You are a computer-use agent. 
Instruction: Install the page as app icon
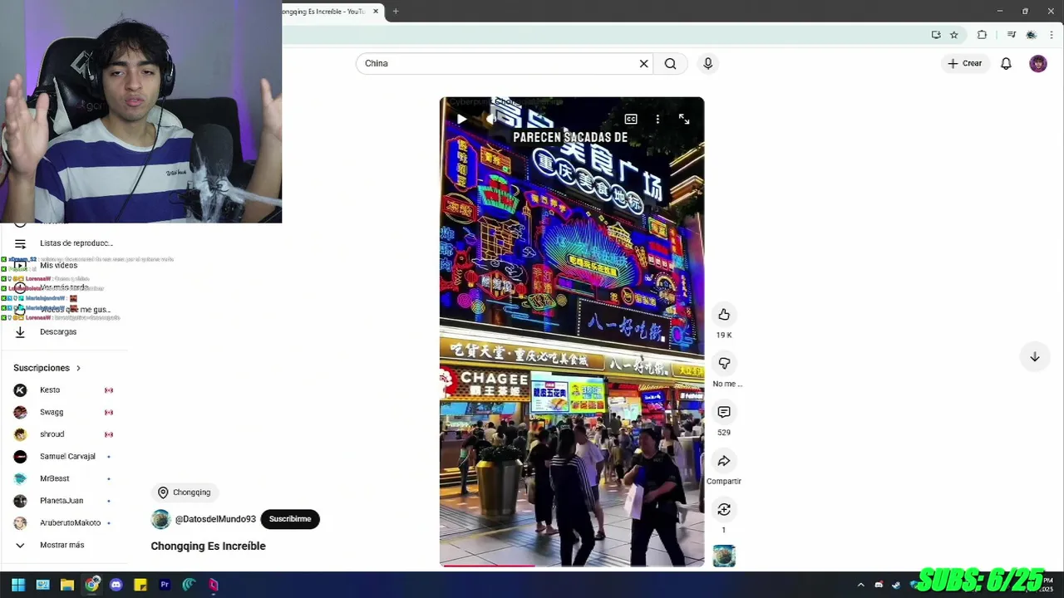(936, 35)
